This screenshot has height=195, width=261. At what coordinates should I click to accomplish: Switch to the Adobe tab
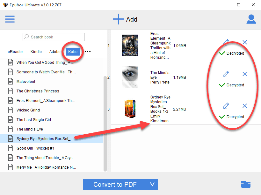click(x=55, y=51)
